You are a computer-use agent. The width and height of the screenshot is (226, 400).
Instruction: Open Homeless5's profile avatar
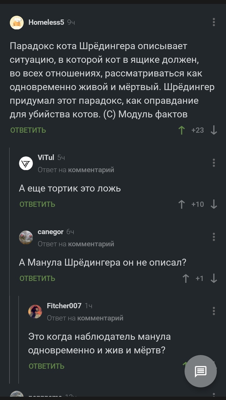coord(17,22)
